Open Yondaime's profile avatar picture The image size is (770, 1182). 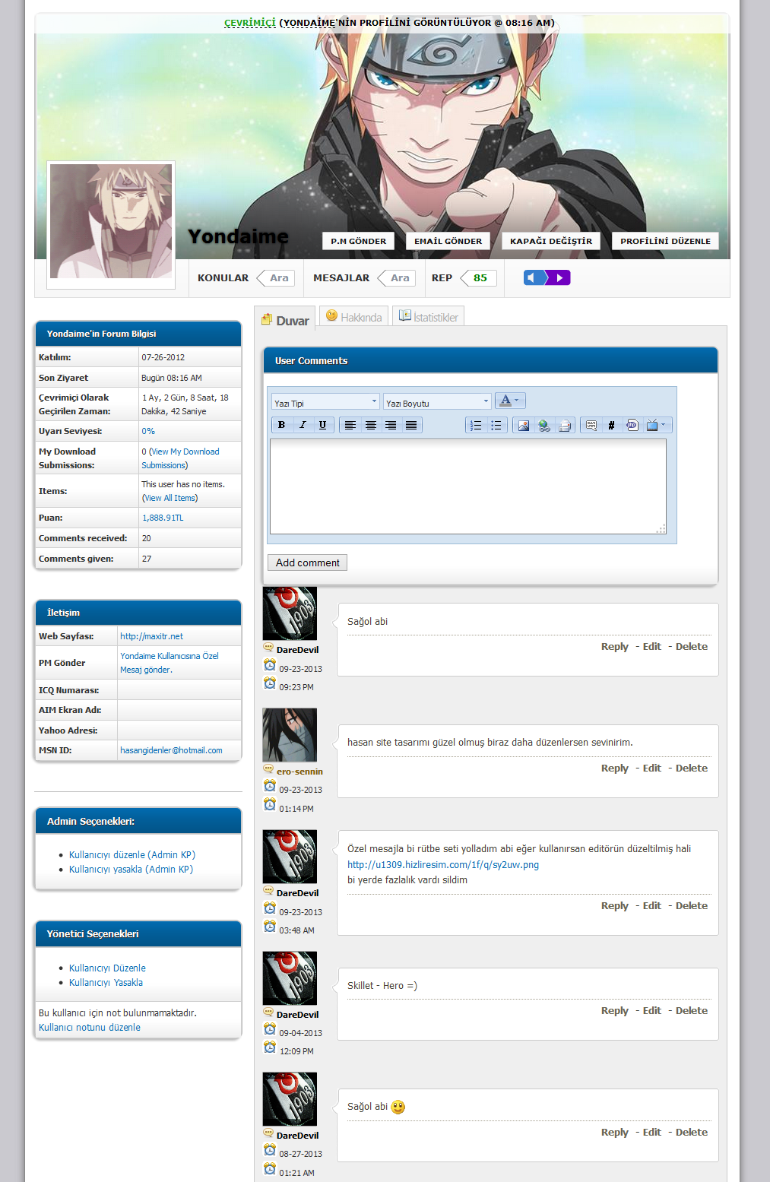[x=111, y=221]
